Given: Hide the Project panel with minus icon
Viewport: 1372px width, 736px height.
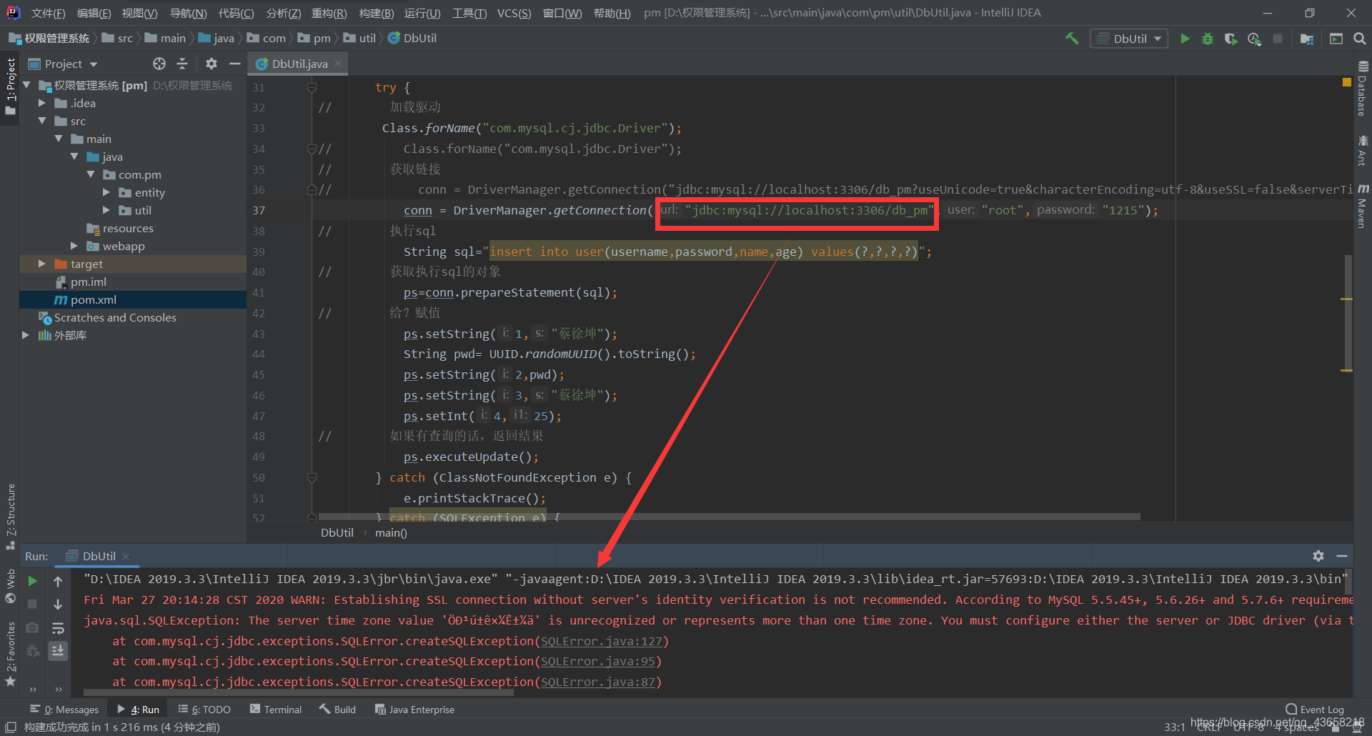Looking at the screenshot, I should click(x=234, y=64).
